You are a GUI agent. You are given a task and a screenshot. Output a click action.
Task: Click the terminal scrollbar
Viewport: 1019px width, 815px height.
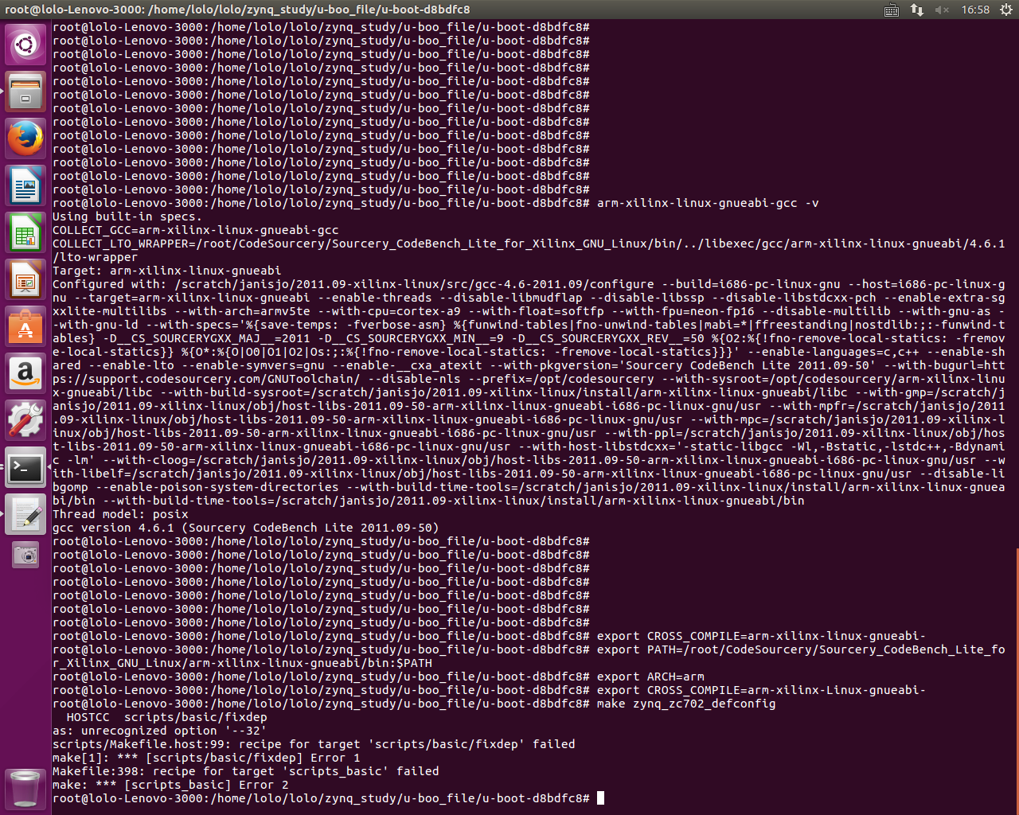coord(1017,680)
